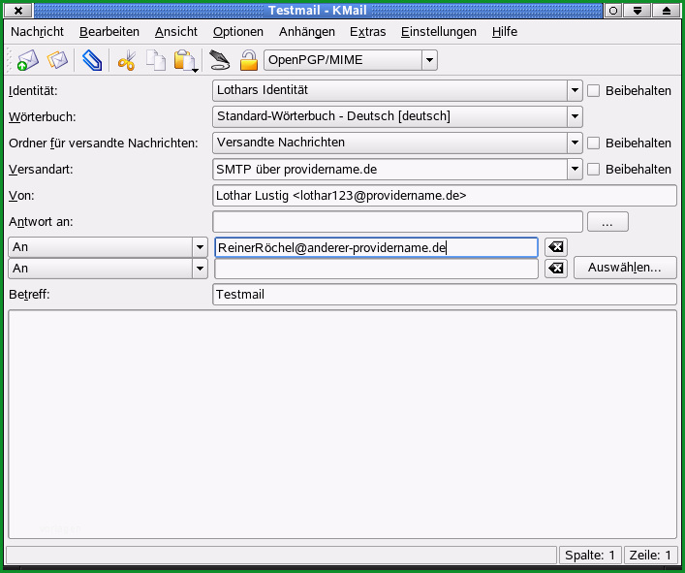Viewport: 685px width, 573px height.
Task: Clear the empty second recipient line
Action: pos(556,268)
